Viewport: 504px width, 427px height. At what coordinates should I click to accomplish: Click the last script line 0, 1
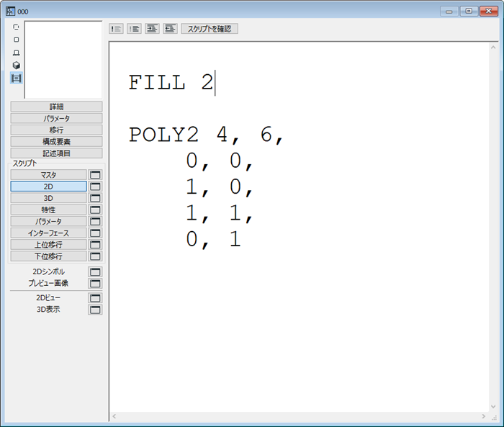click(214, 240)
